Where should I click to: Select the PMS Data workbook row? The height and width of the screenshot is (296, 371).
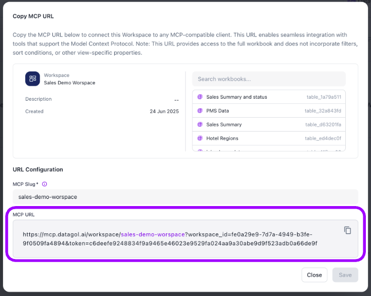pyautogui.click(x=269, y=110)
